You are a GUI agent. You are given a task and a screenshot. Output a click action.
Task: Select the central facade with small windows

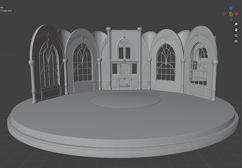point(125,59)
